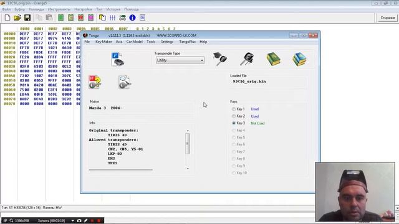Select the Key 7 radio button

click(x=234, y=152)
